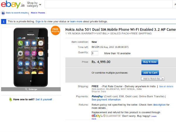The width and height of the screenshot is (176, 132).
Task: Click the green sell tag icon
Action: click(x=10, y=99)
